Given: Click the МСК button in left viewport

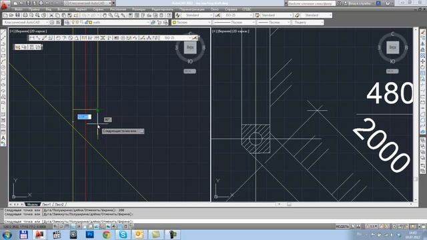Looking at the screenshot, I should tap(189, 71).
